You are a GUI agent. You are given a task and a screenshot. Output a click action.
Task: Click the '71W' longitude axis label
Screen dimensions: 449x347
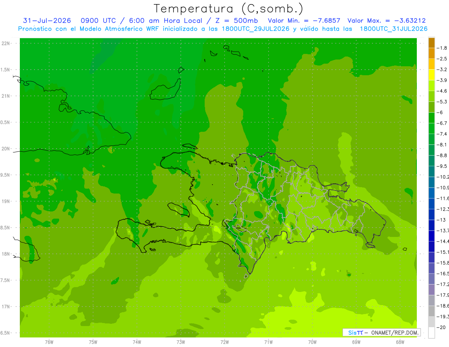tap(268, 342)
